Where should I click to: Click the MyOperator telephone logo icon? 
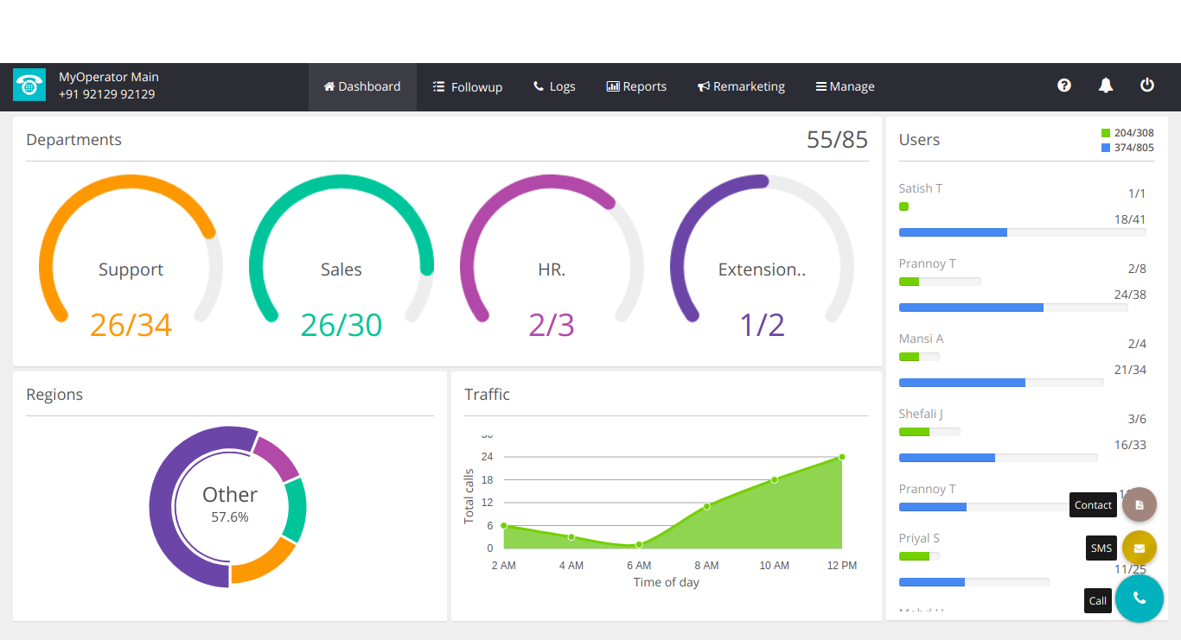coord(29,85)
